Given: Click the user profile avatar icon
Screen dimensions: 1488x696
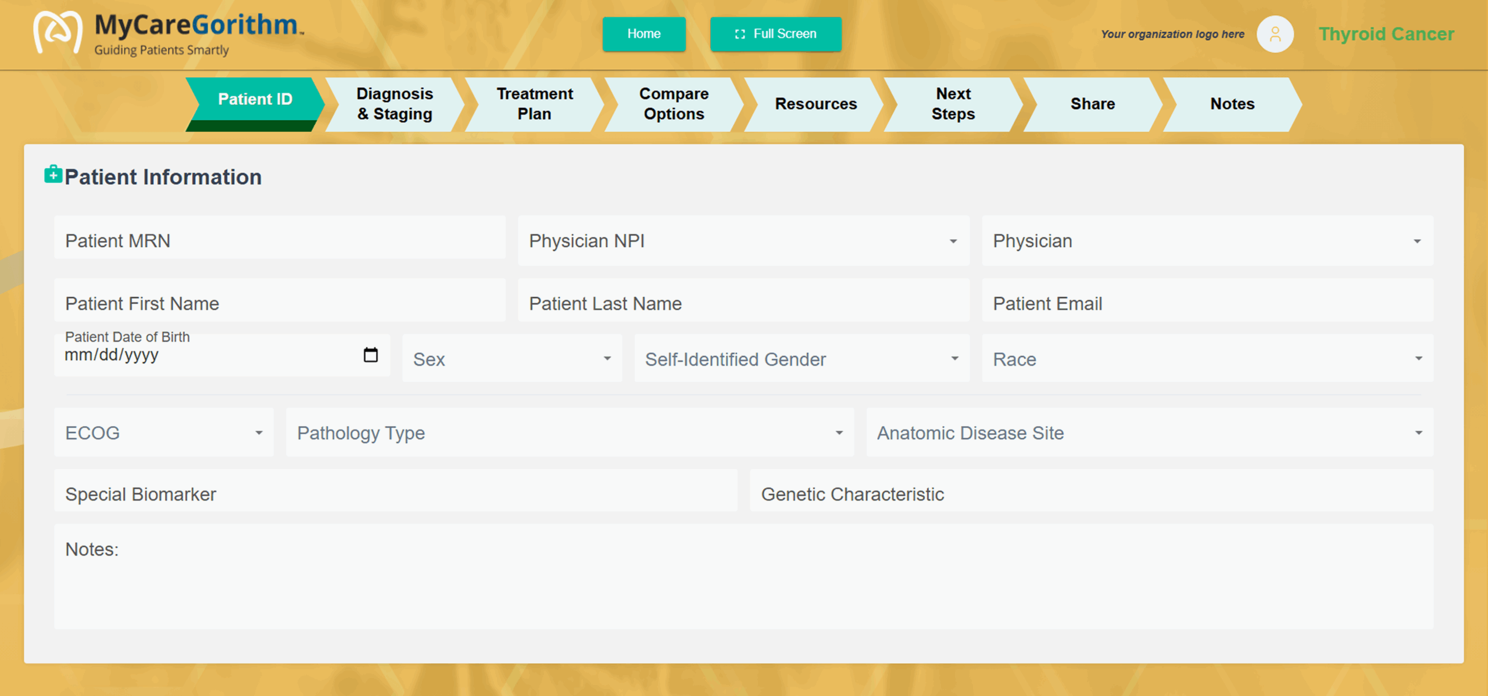Looking at the screenshot, I should [x=1275, y=34].
